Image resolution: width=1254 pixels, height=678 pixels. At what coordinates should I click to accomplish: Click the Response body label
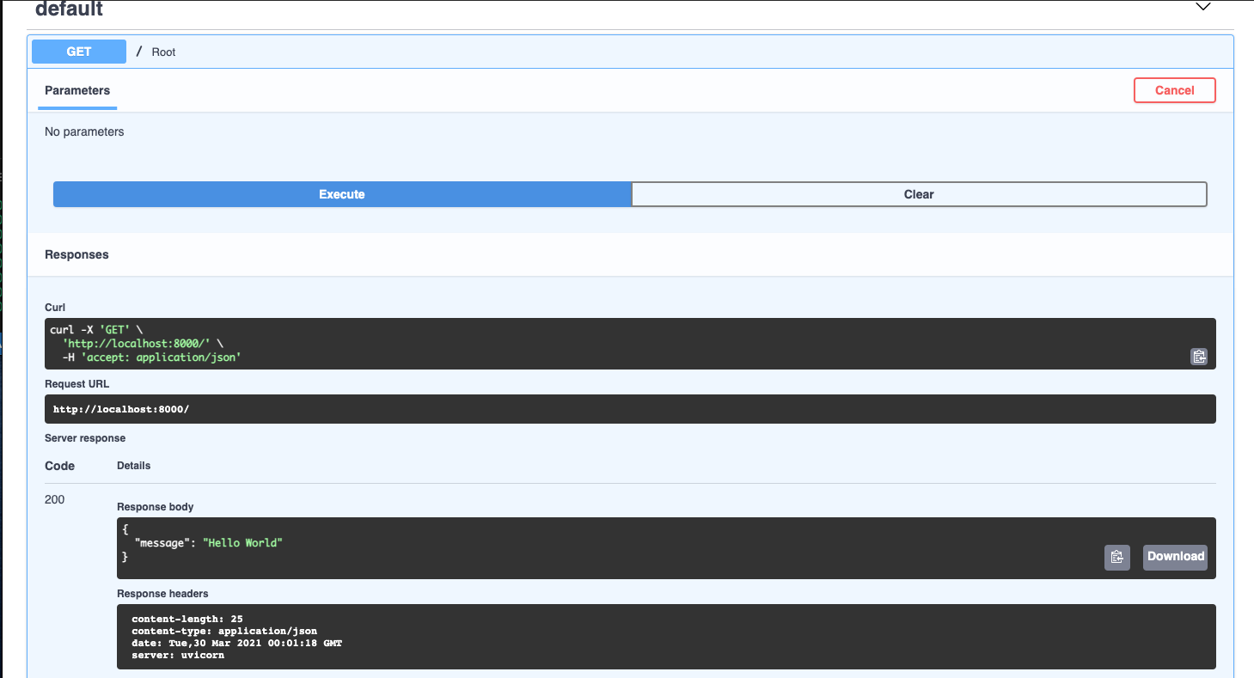point(156,507)
